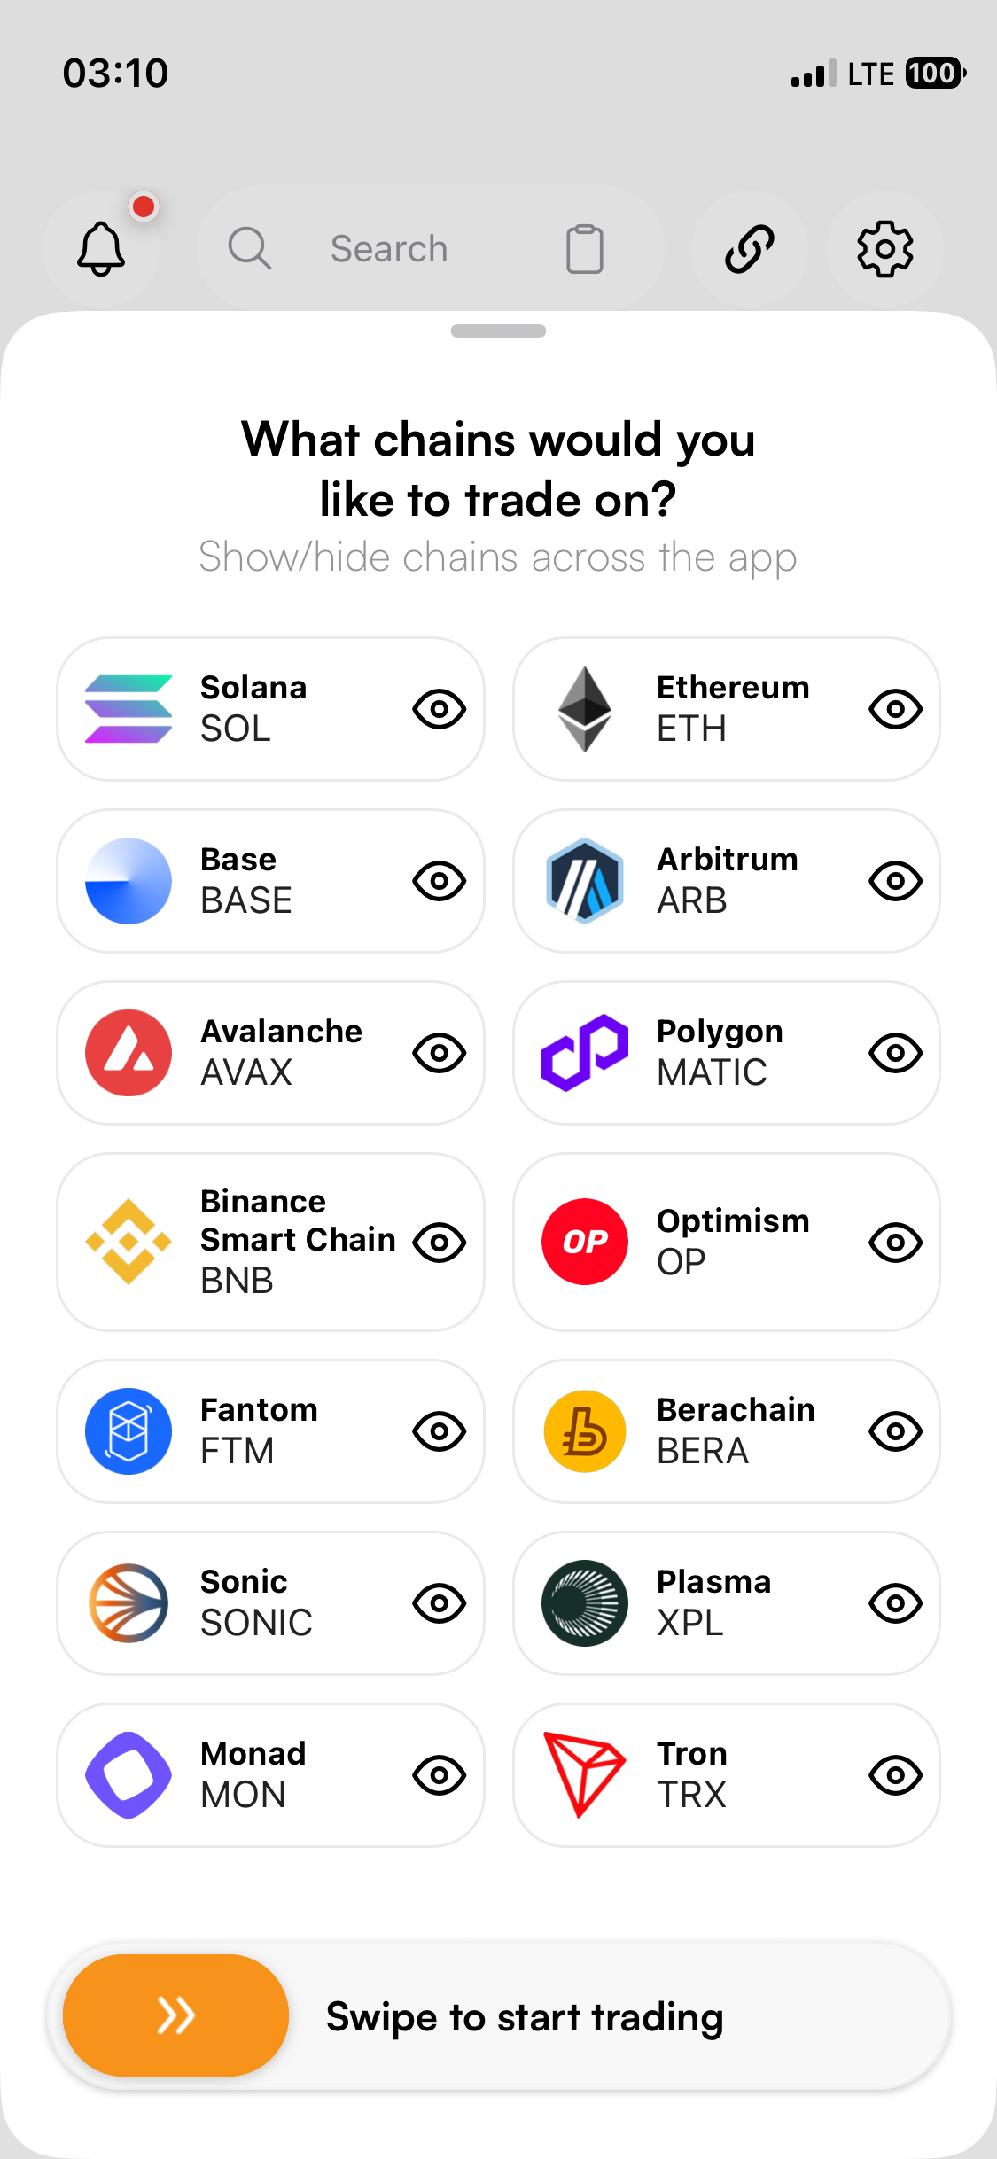The height and width of the screenshot is (2159, 997).
Task: Tap the Sonic logo icon
Action: tap(129, 1603)
